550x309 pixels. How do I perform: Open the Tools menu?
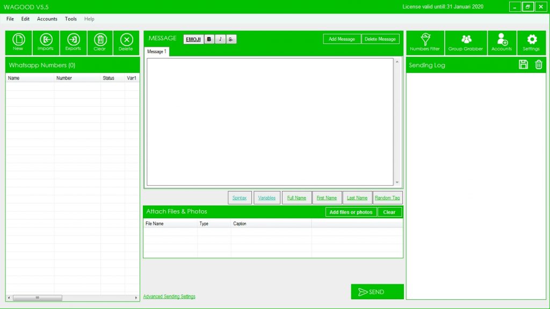(71, 19)
